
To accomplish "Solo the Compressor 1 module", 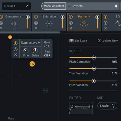I will 1,23.
